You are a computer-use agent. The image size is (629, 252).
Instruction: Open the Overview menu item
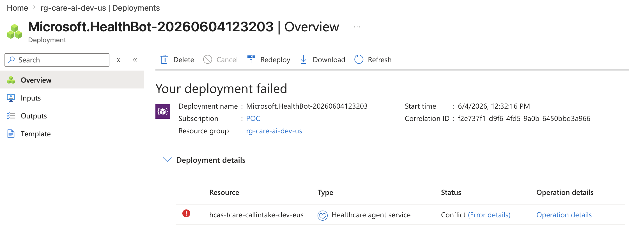point(72,80)
